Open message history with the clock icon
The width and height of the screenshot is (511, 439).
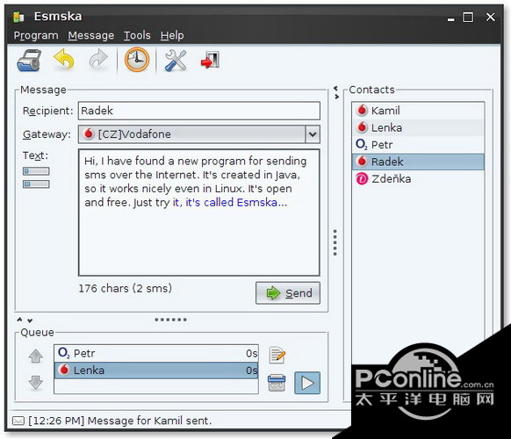tap(137, 60)
